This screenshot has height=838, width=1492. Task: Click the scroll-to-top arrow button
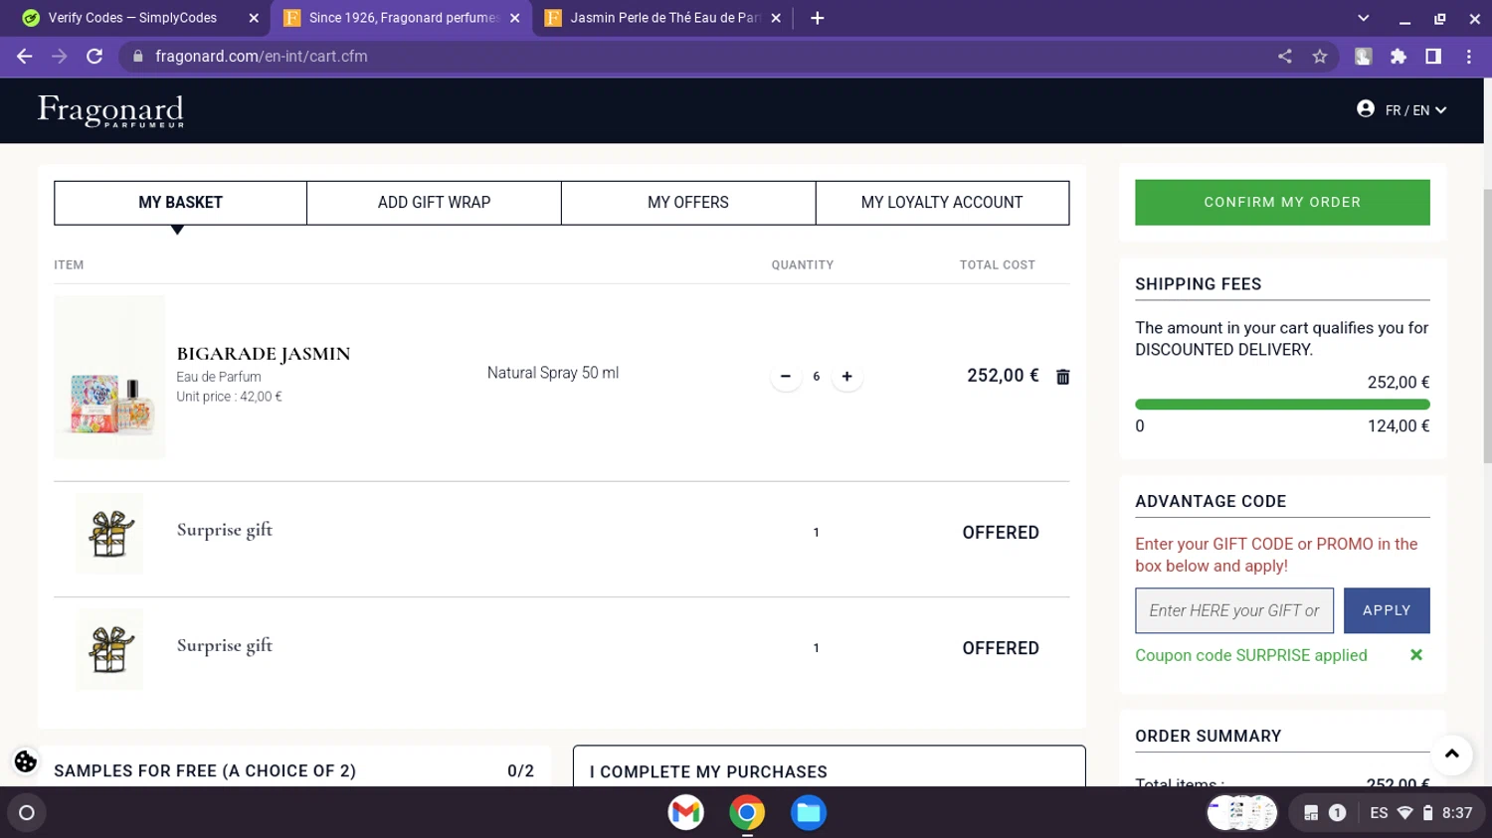click(1451, 754)
